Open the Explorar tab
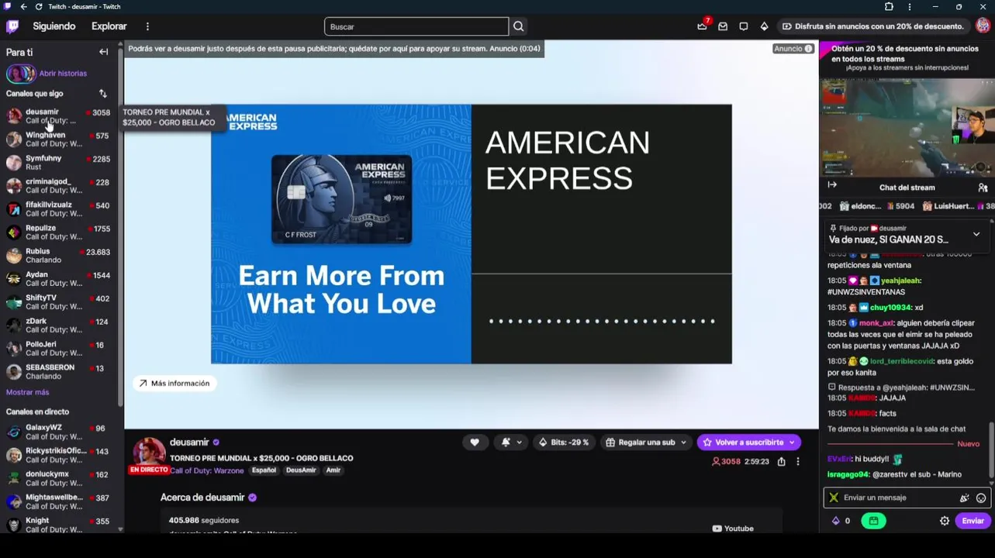Screen dimensions: 995x558 109,26
